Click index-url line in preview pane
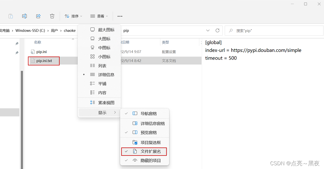The width and height of the screenshot is (324, 169). click(253, 50)
